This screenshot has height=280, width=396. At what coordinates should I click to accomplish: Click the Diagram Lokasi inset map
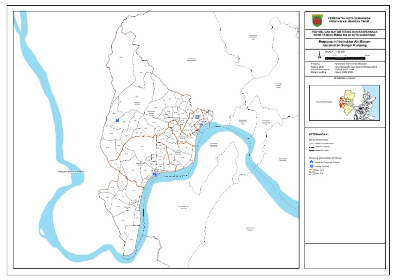point(344,103)
